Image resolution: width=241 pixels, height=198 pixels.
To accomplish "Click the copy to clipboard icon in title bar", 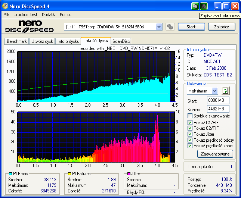I will tap(195, 6).
